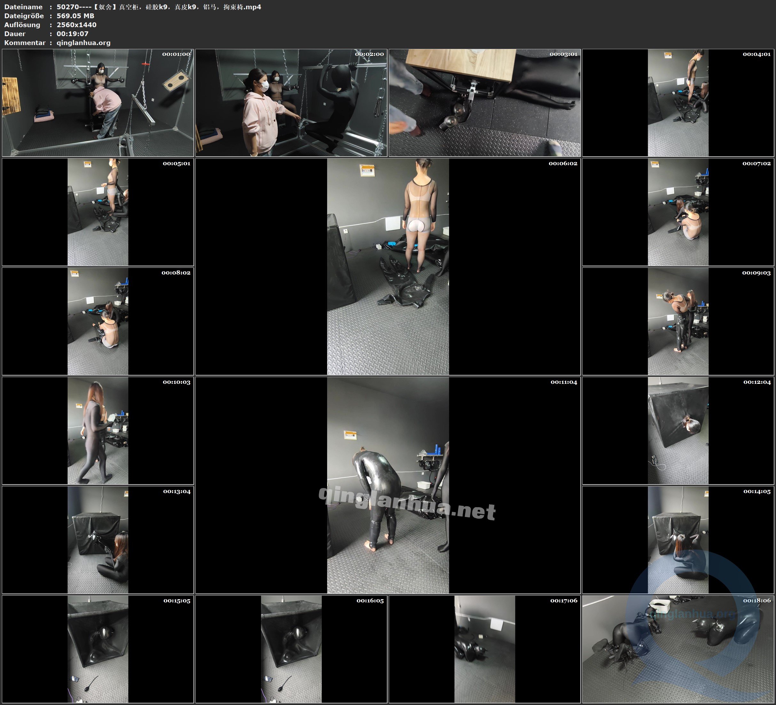Click the large frame at 00:06:02
This screenshot has width=776, height=705.
pyautogui.click(x=388, y=267)
